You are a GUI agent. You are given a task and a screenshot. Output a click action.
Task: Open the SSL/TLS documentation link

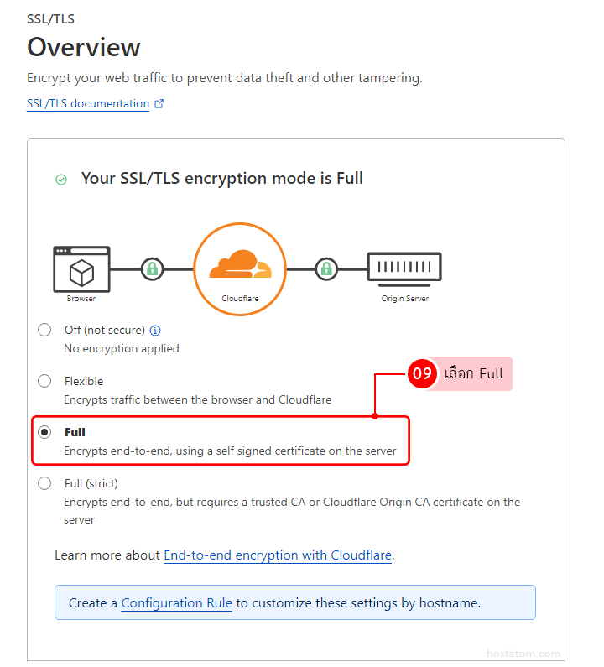coord(88,104)
